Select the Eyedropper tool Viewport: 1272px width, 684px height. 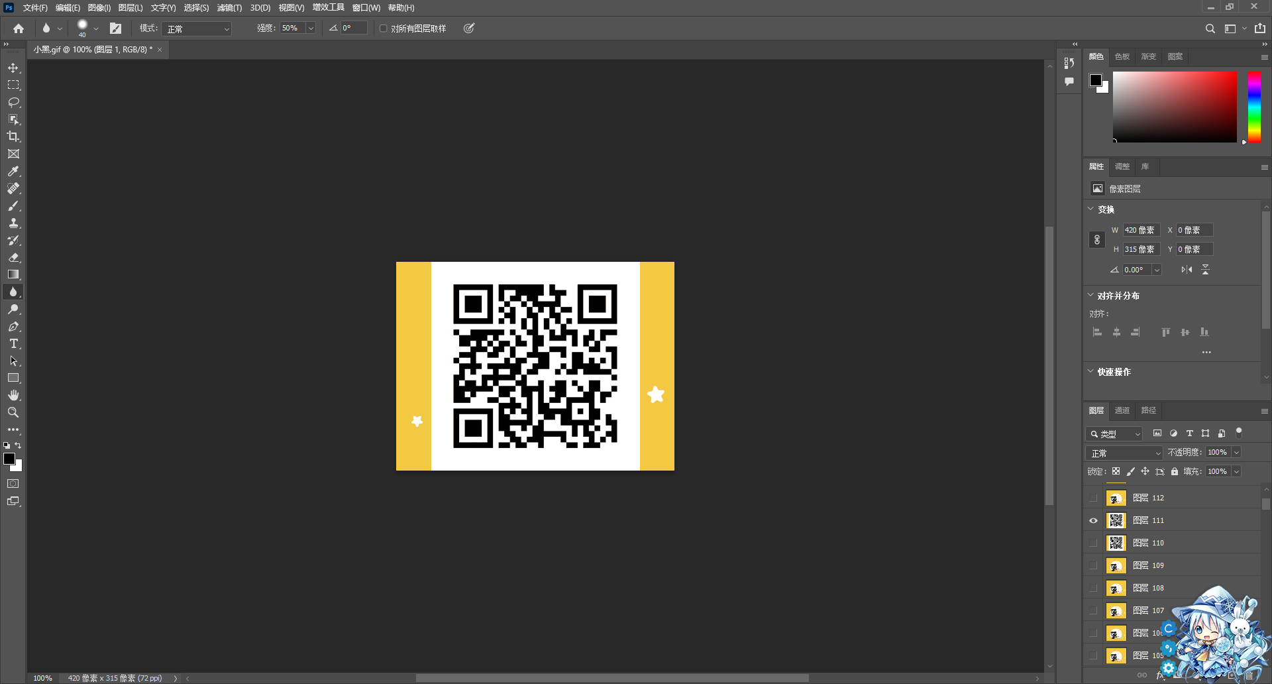[x=13, y=172]
